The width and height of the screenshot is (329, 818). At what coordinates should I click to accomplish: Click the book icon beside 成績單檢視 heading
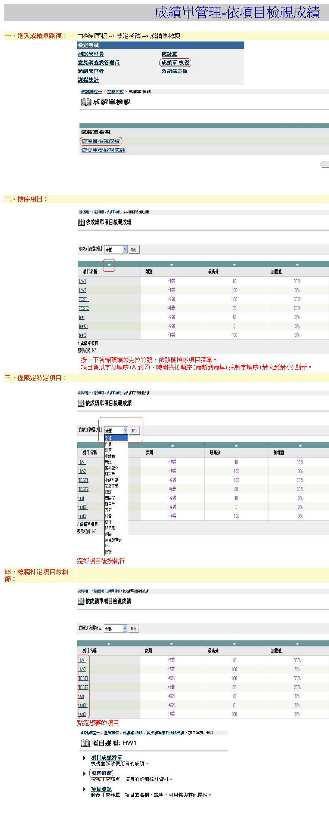[x=86, y=102]
